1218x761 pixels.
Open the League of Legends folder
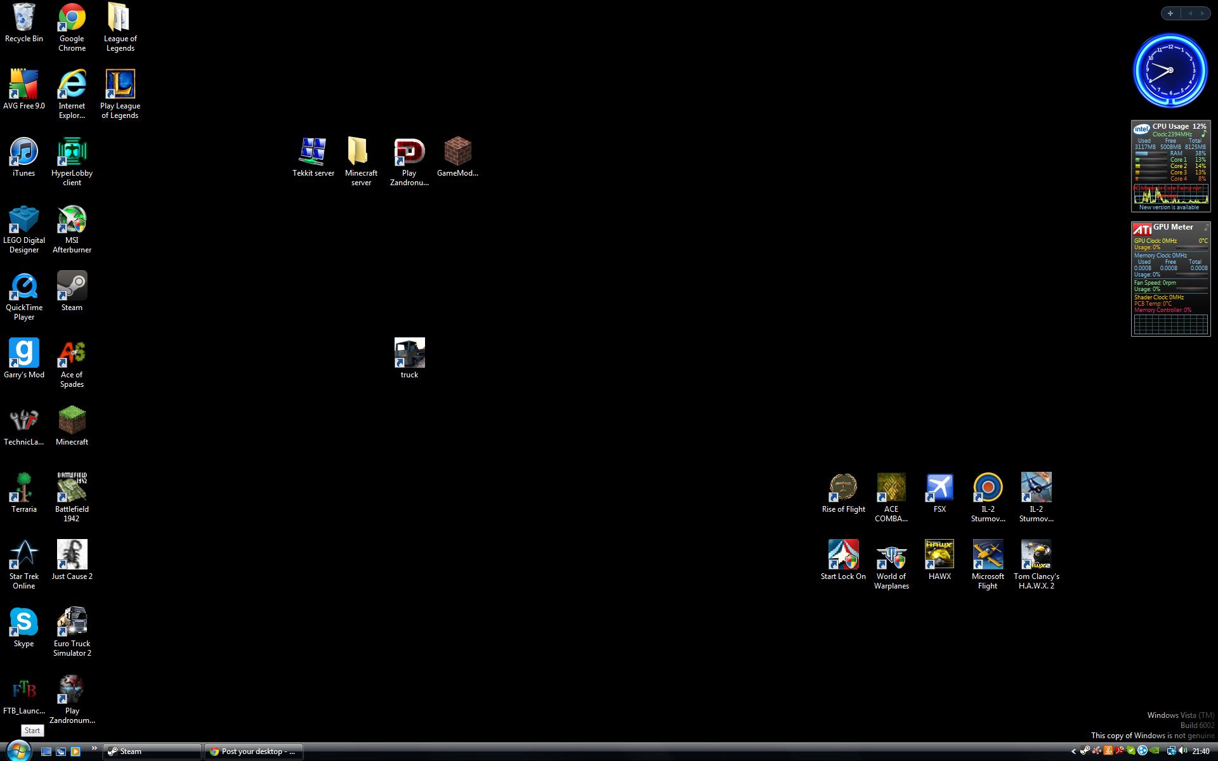click(x=120, y=27)
